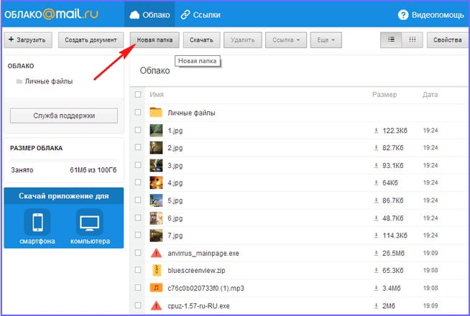Open the Облако tab
Viewport: 470px width, 316px height.
[149, 14]
